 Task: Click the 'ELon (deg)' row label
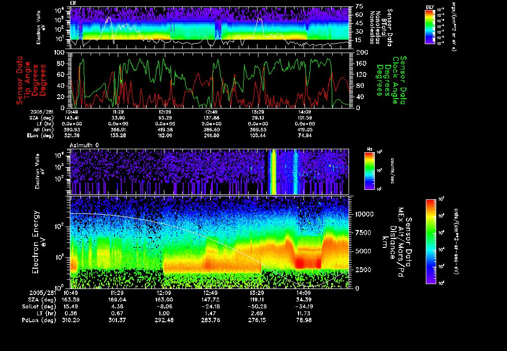tap(41, 135)
